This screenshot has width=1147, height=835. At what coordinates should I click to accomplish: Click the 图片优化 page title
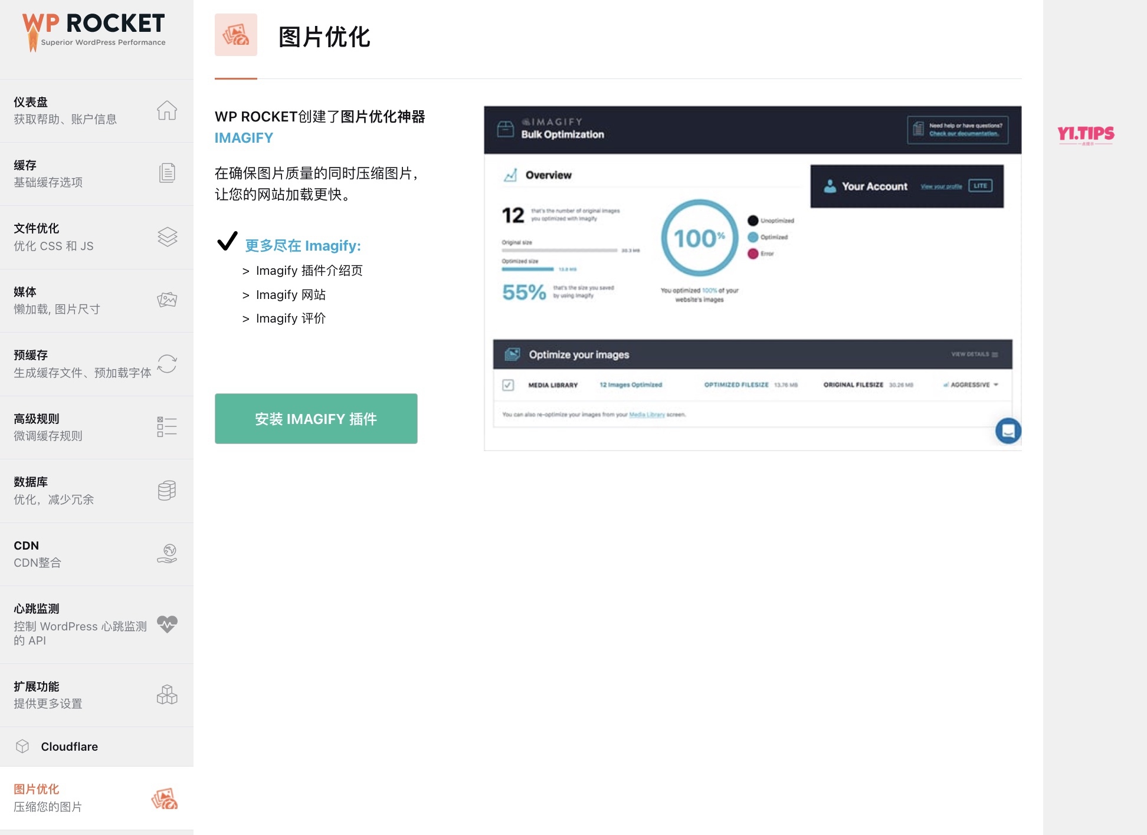coord(324,37)
